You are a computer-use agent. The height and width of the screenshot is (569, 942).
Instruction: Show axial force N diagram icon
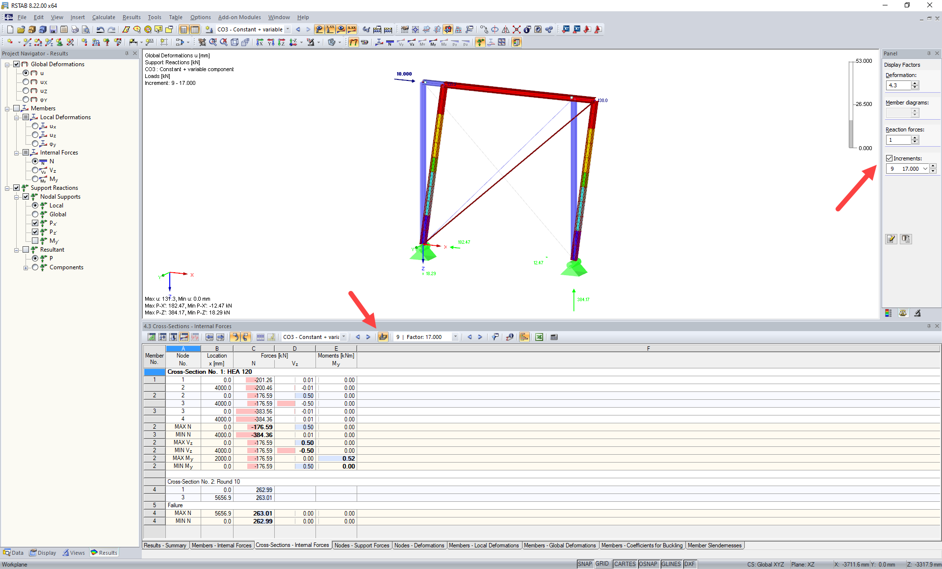pos(390,42)
